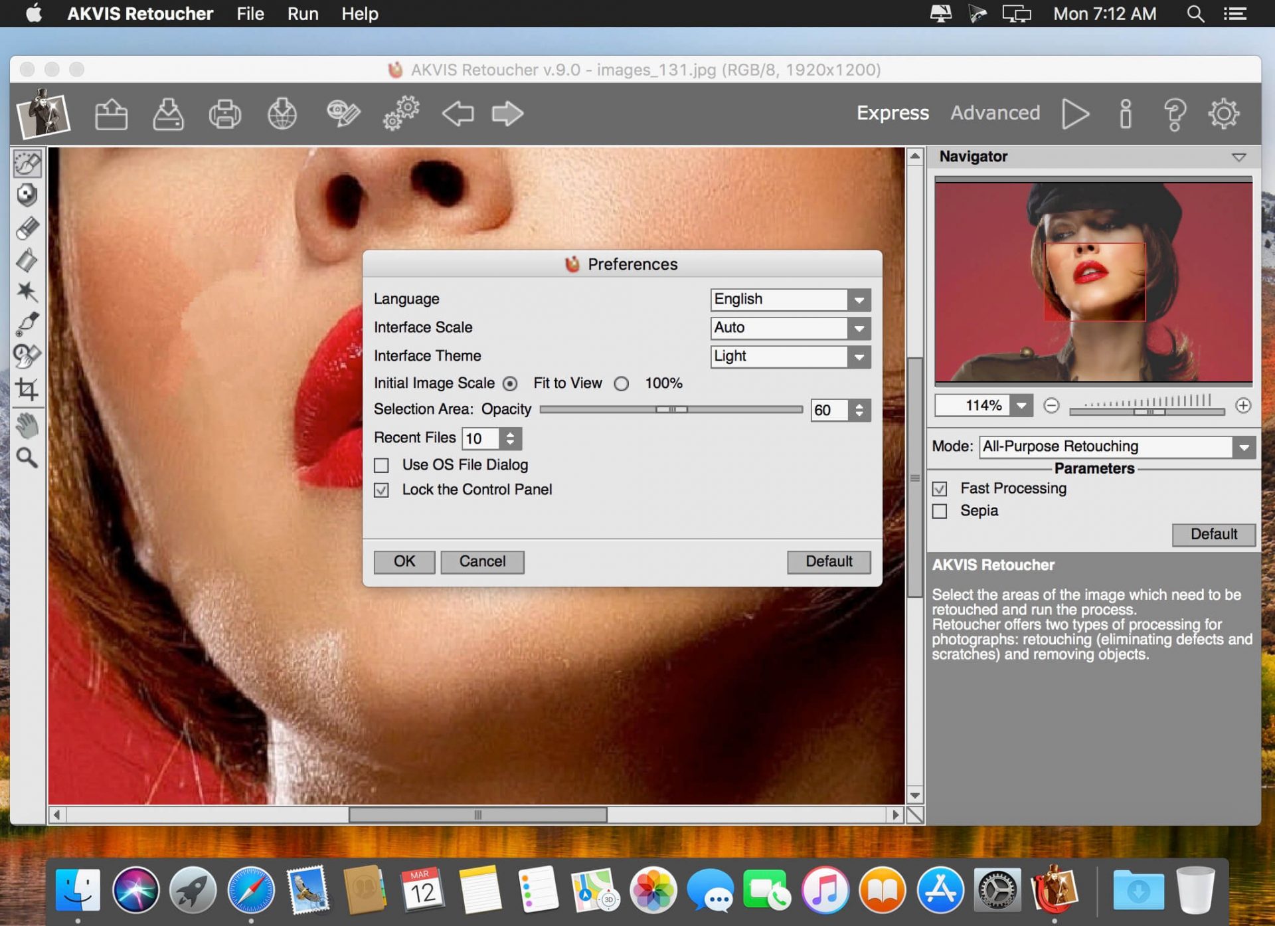Open the Run menu
Image resolution: width=1275 pixels, height=926 pixels.
point(303,13)
